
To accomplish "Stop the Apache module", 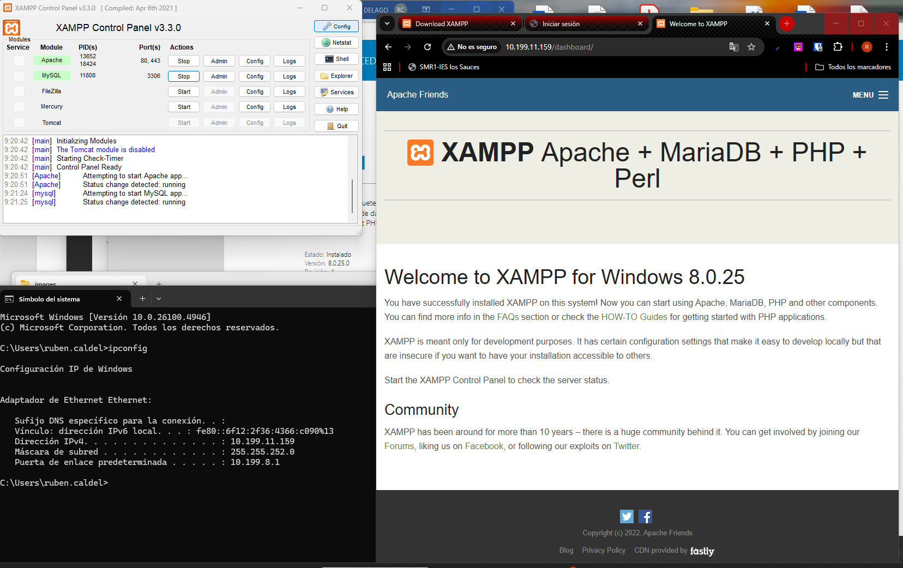I will [184, 61].
